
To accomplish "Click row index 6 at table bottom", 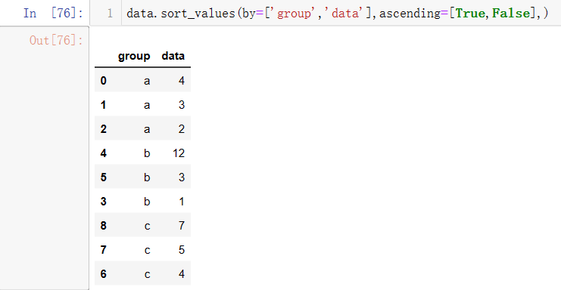I will point(104,273).
